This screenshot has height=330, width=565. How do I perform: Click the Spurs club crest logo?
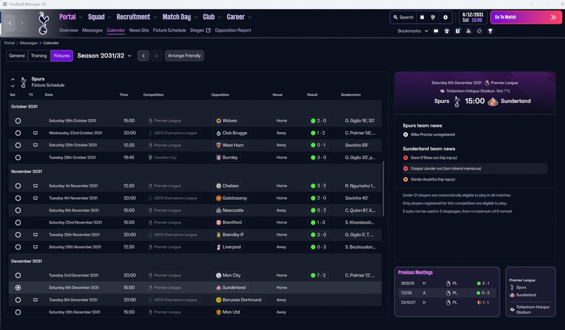click(x=43, y=23)
